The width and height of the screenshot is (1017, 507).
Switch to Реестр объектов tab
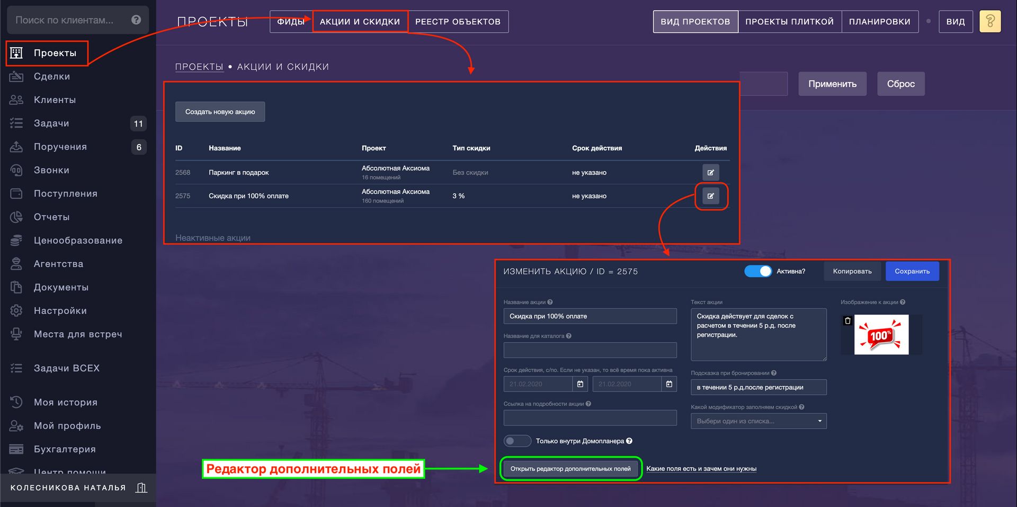point(458,22)
